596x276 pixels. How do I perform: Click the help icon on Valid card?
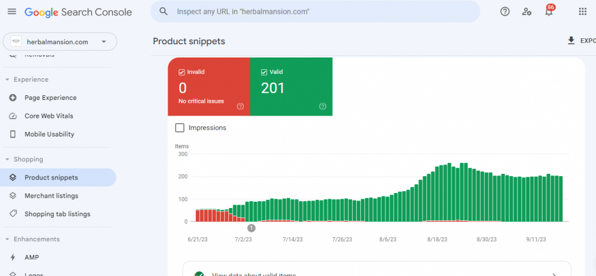coord(322,106)
